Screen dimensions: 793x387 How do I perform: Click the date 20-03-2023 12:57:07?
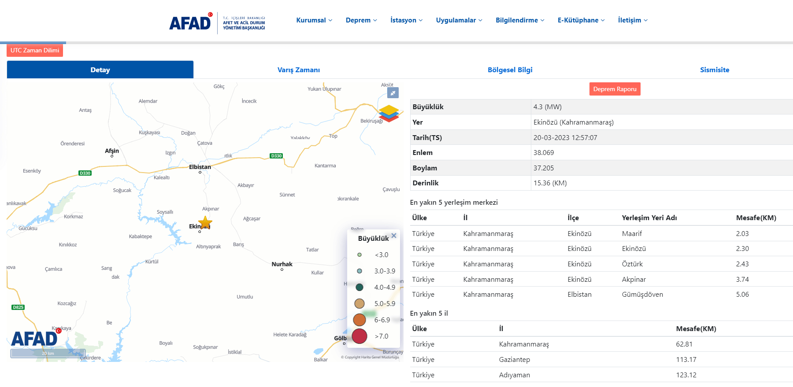565,138
